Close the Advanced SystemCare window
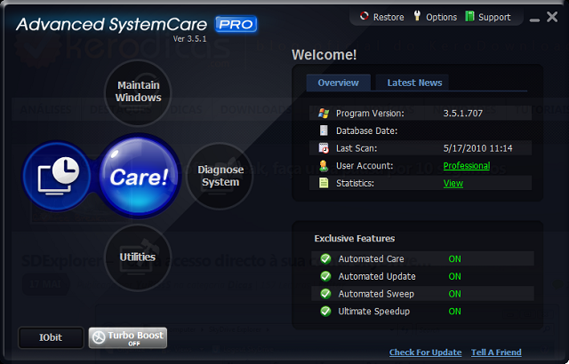This screenshot has height=364, width=569. [x=552, y=17]
